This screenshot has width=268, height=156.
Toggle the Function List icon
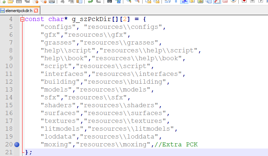[217, 1]
